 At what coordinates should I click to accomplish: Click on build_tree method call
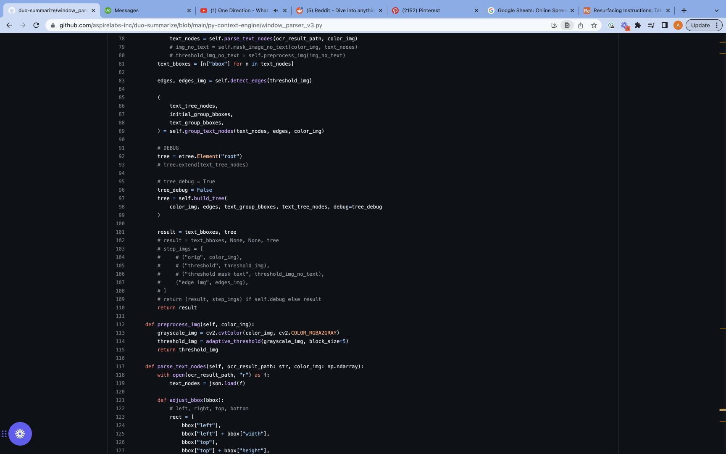[x=209, y=198]
